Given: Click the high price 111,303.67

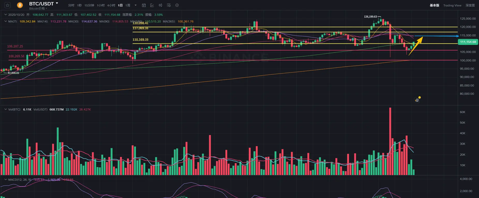Looking at the screenshot, I should pyautogui.click(x=64, y=15).
